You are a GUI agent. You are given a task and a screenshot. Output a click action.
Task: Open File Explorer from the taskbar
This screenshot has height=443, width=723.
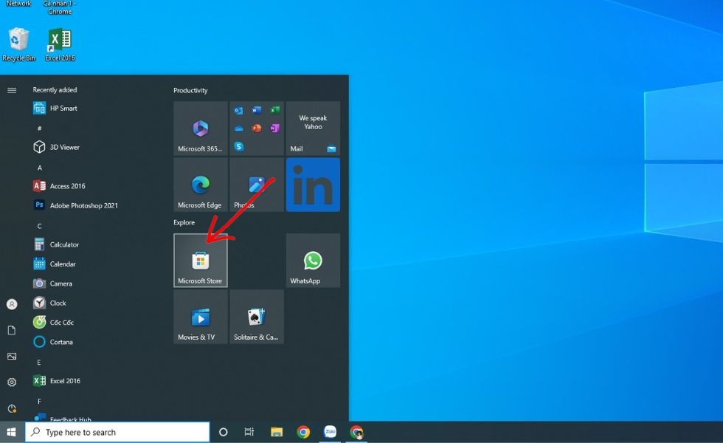pyautogui.click(x=276, y=432)
